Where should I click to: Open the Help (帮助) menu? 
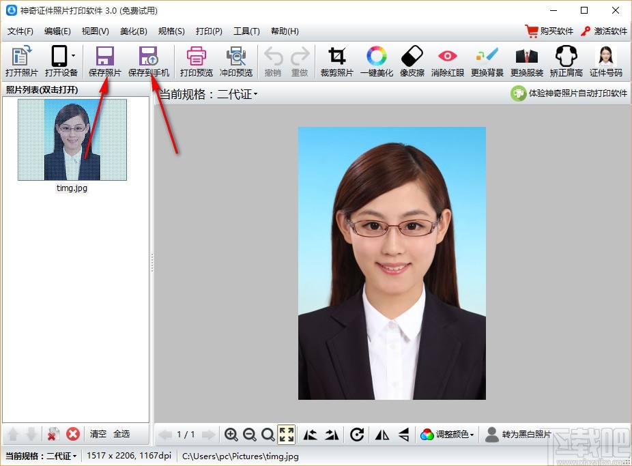(285, 31)
